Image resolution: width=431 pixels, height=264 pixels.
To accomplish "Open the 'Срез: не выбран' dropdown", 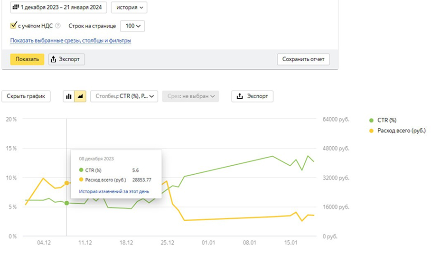I will [x=190, y=96].
